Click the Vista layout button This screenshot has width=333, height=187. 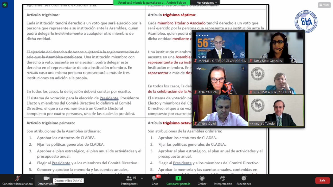tap(324, 5)
